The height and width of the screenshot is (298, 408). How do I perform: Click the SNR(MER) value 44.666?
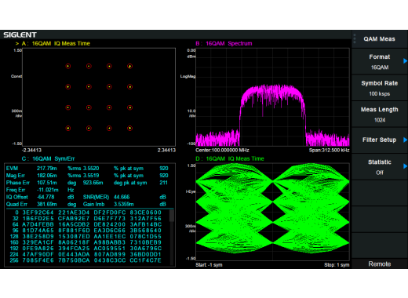click(122, 197)
